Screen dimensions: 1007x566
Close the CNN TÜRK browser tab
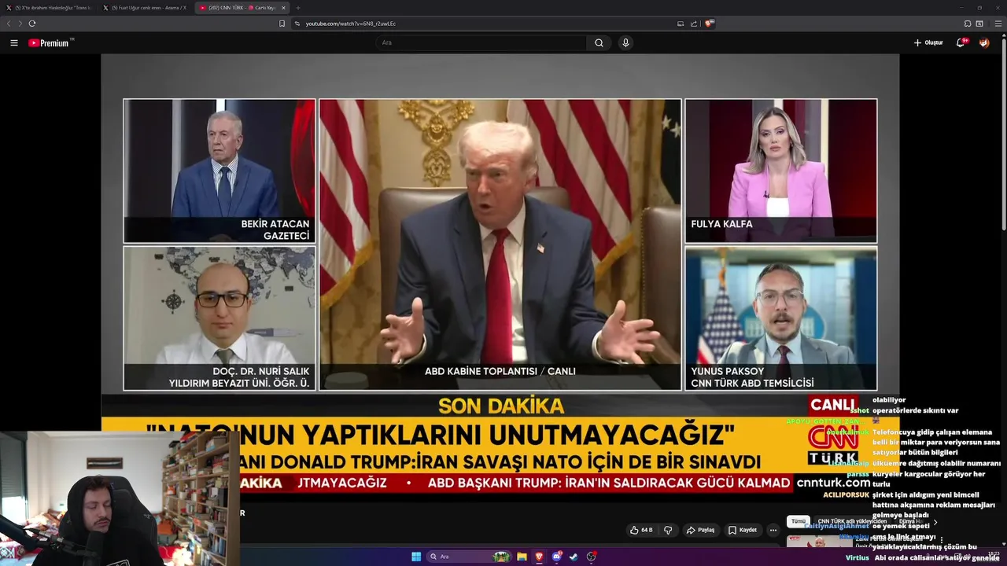point(283,8)
